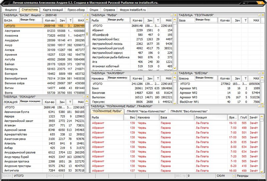
Task: Focus the "Введи рыбу" search field
Action: (118, 20)
